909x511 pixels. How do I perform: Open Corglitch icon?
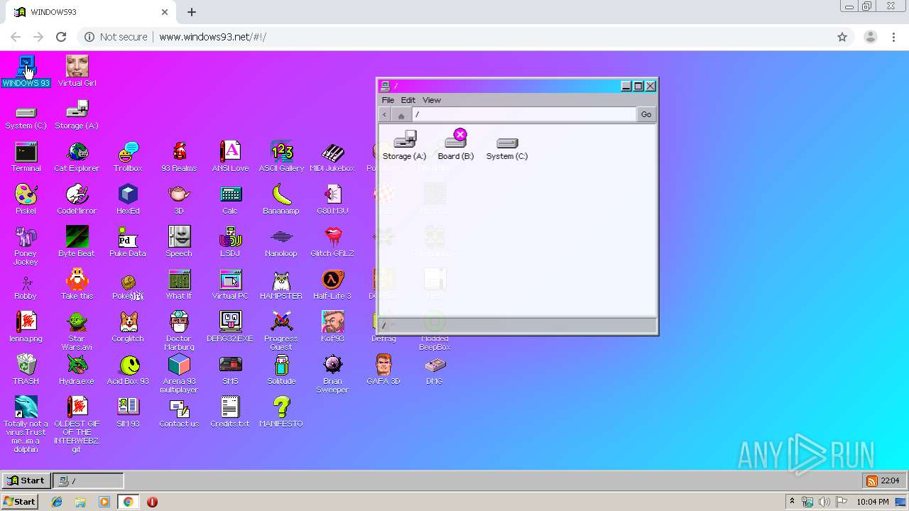(128, 327)
